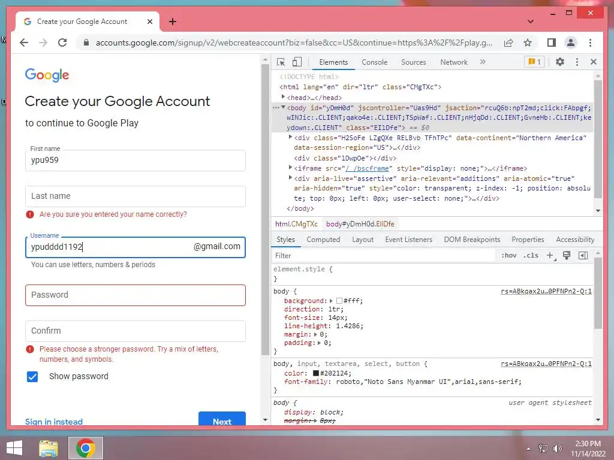
Task: Open the Accessibility tab
Action: pyautogui.click(x=575, y=240)
